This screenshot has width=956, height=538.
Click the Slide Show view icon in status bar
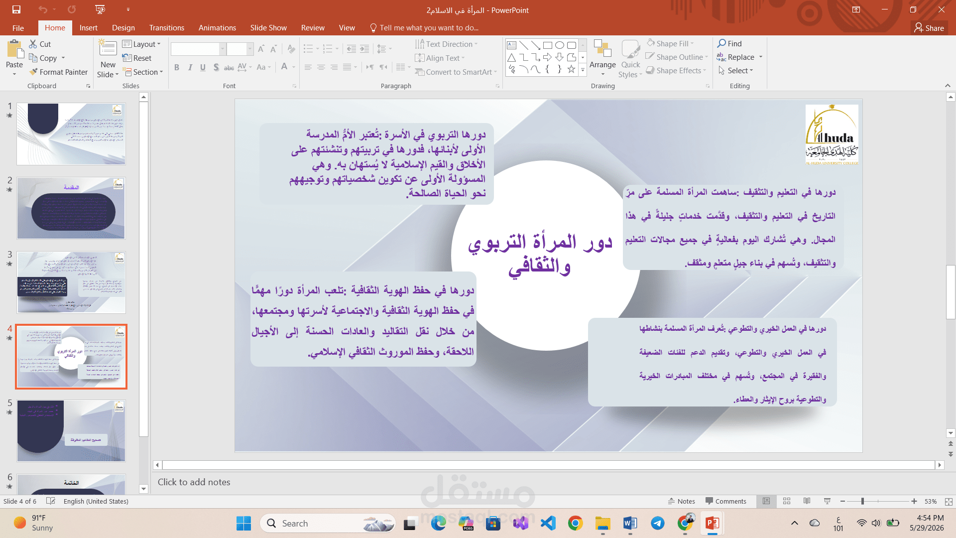pyautogui.click(x=828, y=501)
